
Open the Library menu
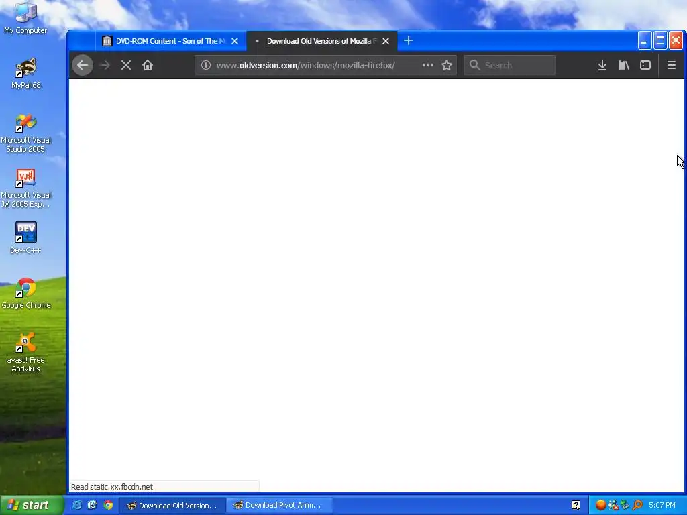(x=624, y=65)
